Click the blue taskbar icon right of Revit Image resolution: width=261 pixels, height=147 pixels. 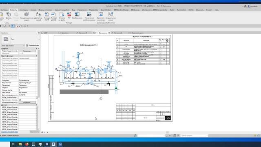pyautogui.click(x=60, y=144)
